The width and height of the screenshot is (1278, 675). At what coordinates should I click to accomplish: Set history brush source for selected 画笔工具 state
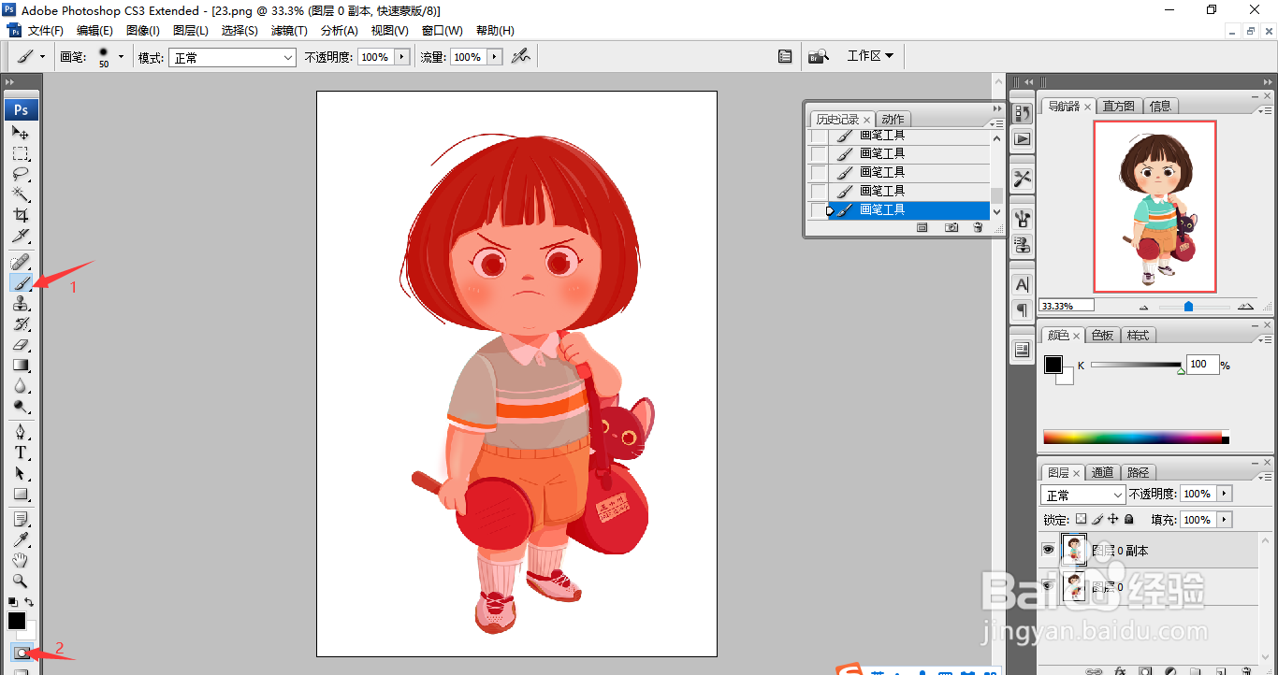820,209
